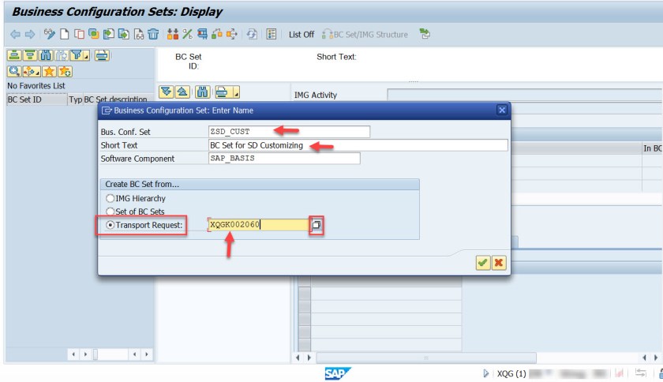Click the Display glasses-document icon
Screen dimensions: 663x382
pyautogui.click(x=139, y=34)
